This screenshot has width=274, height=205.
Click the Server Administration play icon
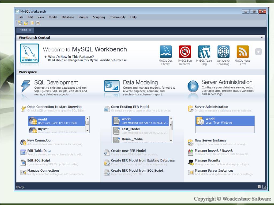[x=193, y=86]
